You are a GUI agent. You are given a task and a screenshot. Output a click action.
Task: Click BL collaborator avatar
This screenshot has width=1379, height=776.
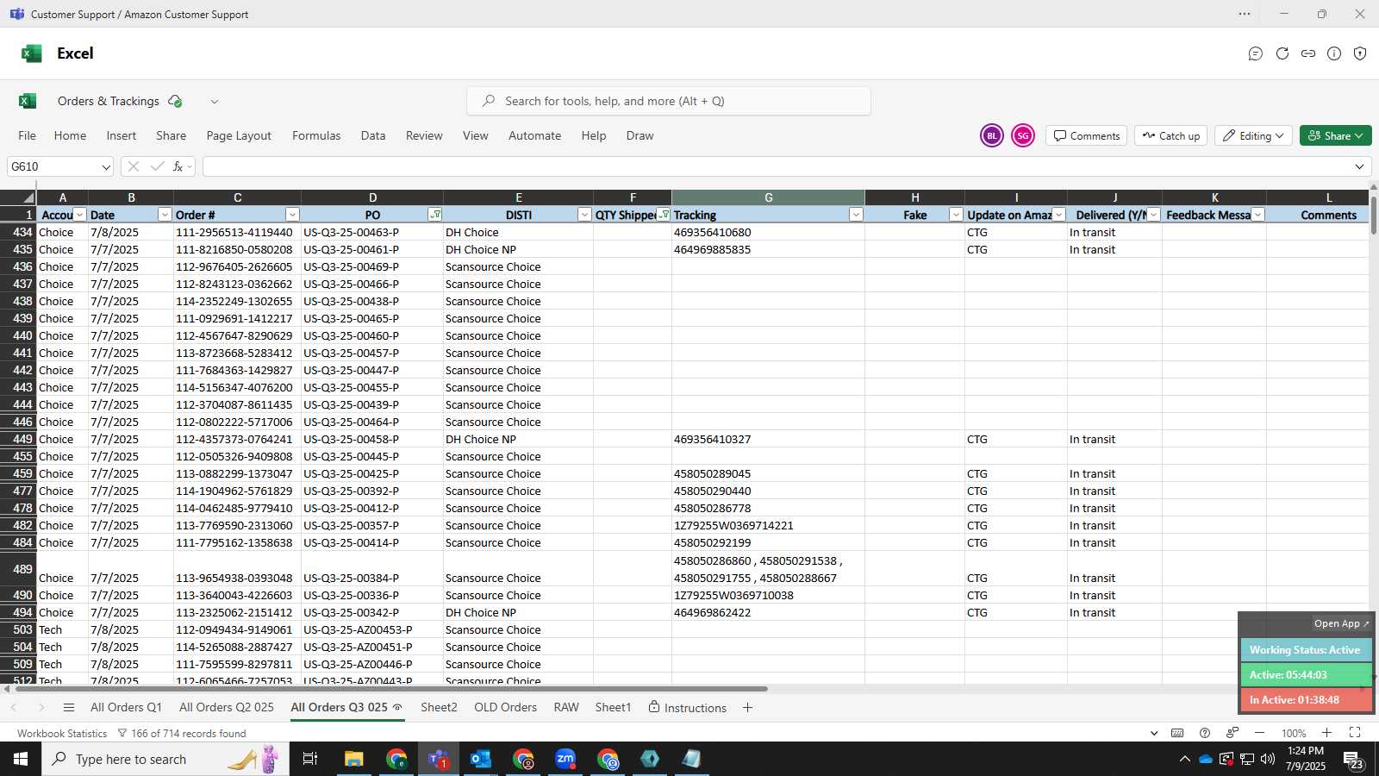coord(992,135)
